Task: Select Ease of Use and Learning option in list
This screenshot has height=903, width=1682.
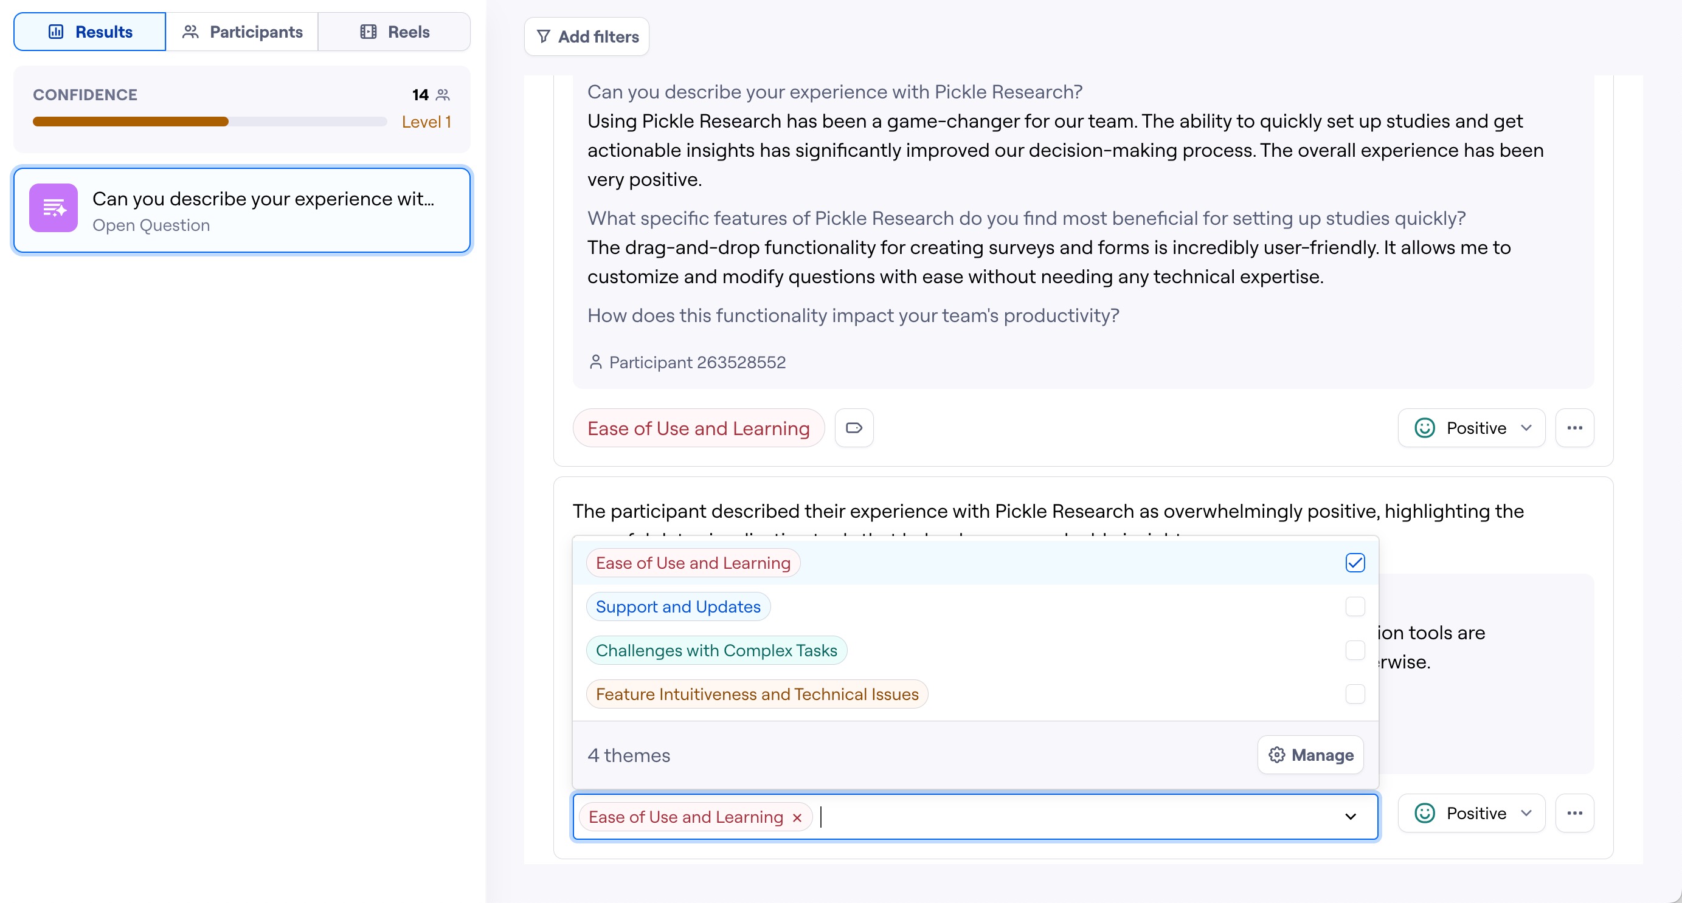Action: (x=975, y=563)
